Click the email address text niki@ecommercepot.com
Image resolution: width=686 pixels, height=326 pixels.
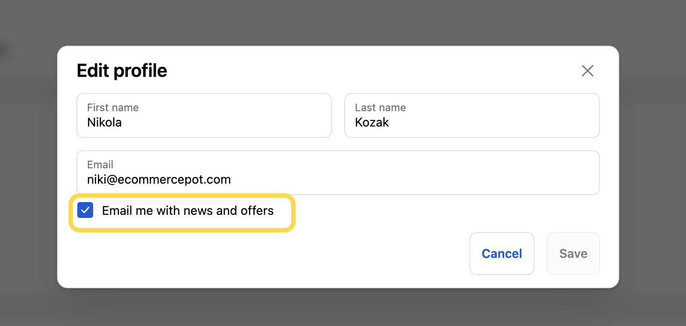(x=159, y=179)
